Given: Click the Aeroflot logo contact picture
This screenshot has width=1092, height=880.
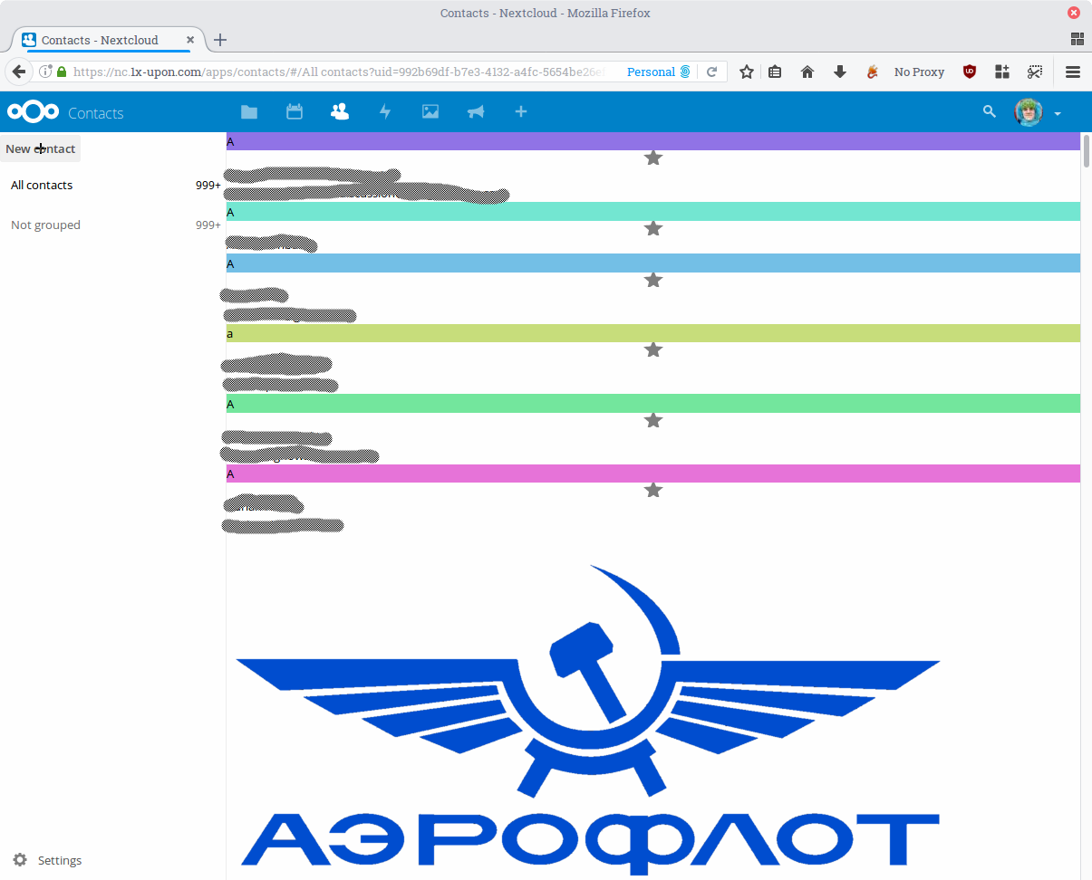Looking at the screenshot, I should click(x=589, y=720).
